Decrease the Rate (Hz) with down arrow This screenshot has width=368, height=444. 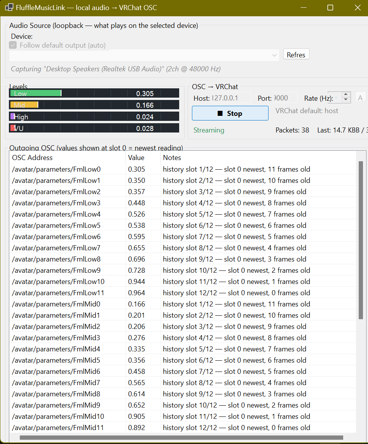coord(346,100)
